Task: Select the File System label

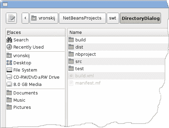Action: [25, 70]
